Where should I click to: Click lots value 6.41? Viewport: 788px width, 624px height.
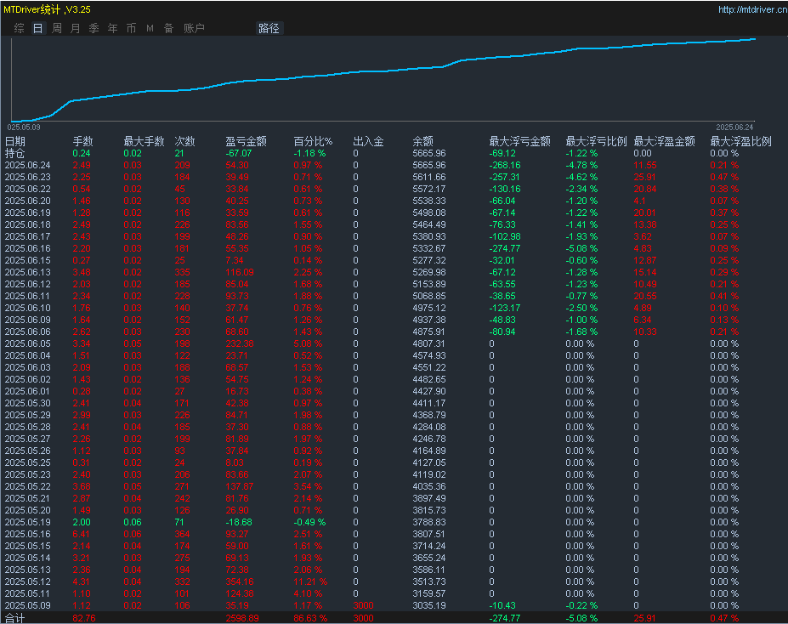[82, 535]
